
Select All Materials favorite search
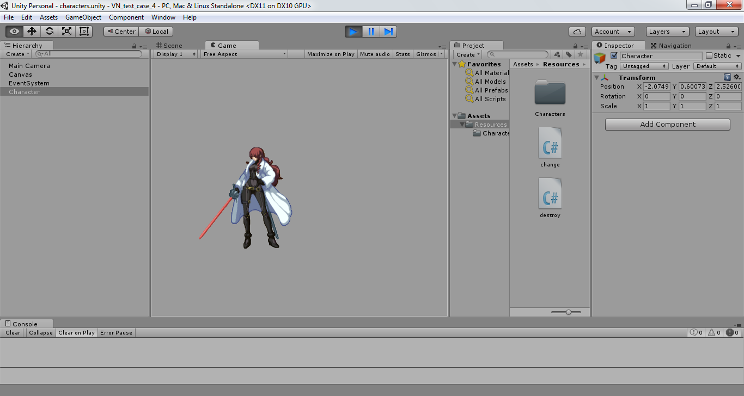point(487,73)
